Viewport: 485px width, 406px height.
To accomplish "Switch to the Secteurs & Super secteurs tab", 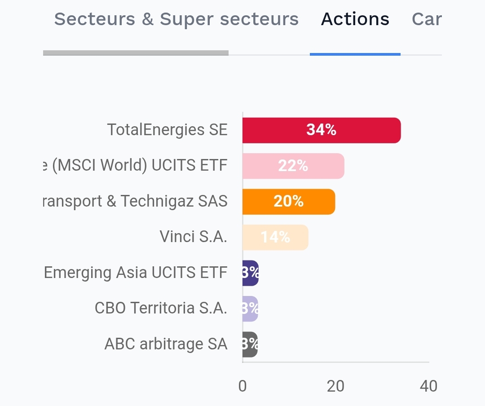I will (x=176, y=19).
